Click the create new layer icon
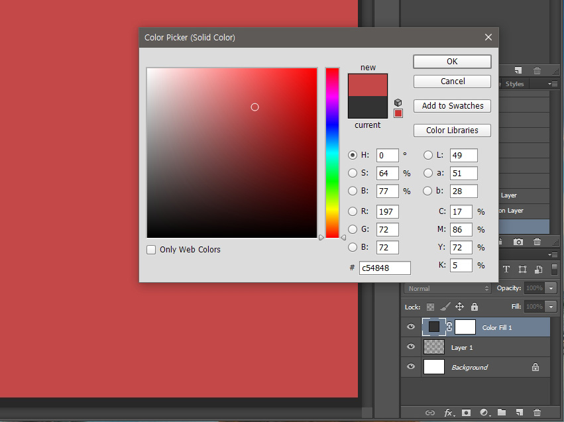This screenshot has height=422, width=564. pyautogui.click(x=520, y=412)
